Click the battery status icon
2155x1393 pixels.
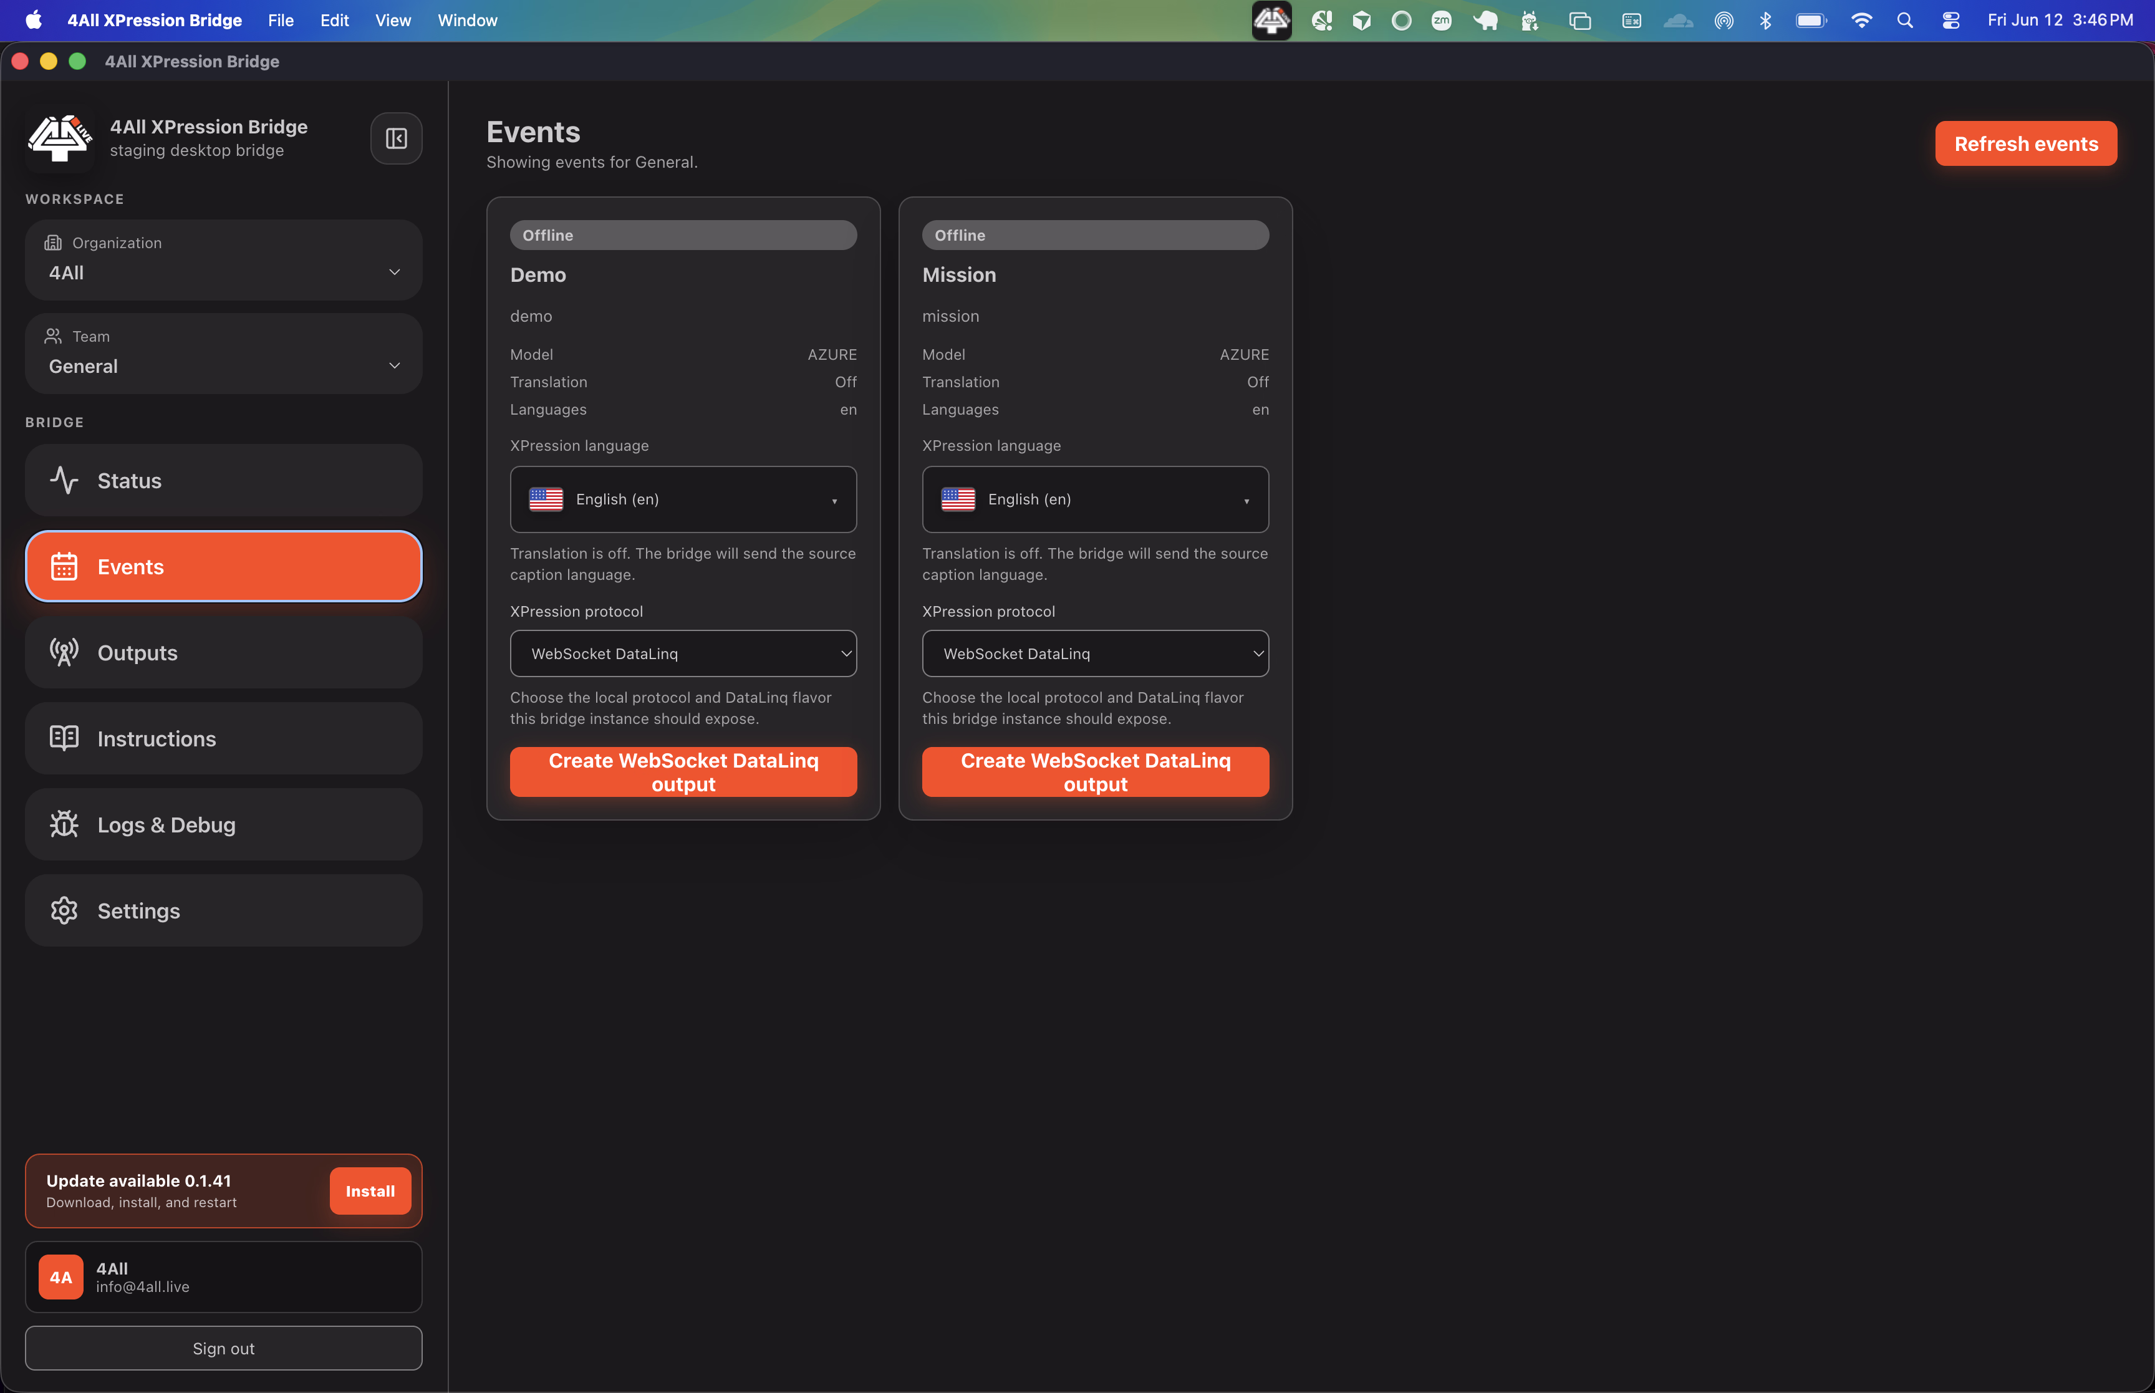click(1810, 20)
